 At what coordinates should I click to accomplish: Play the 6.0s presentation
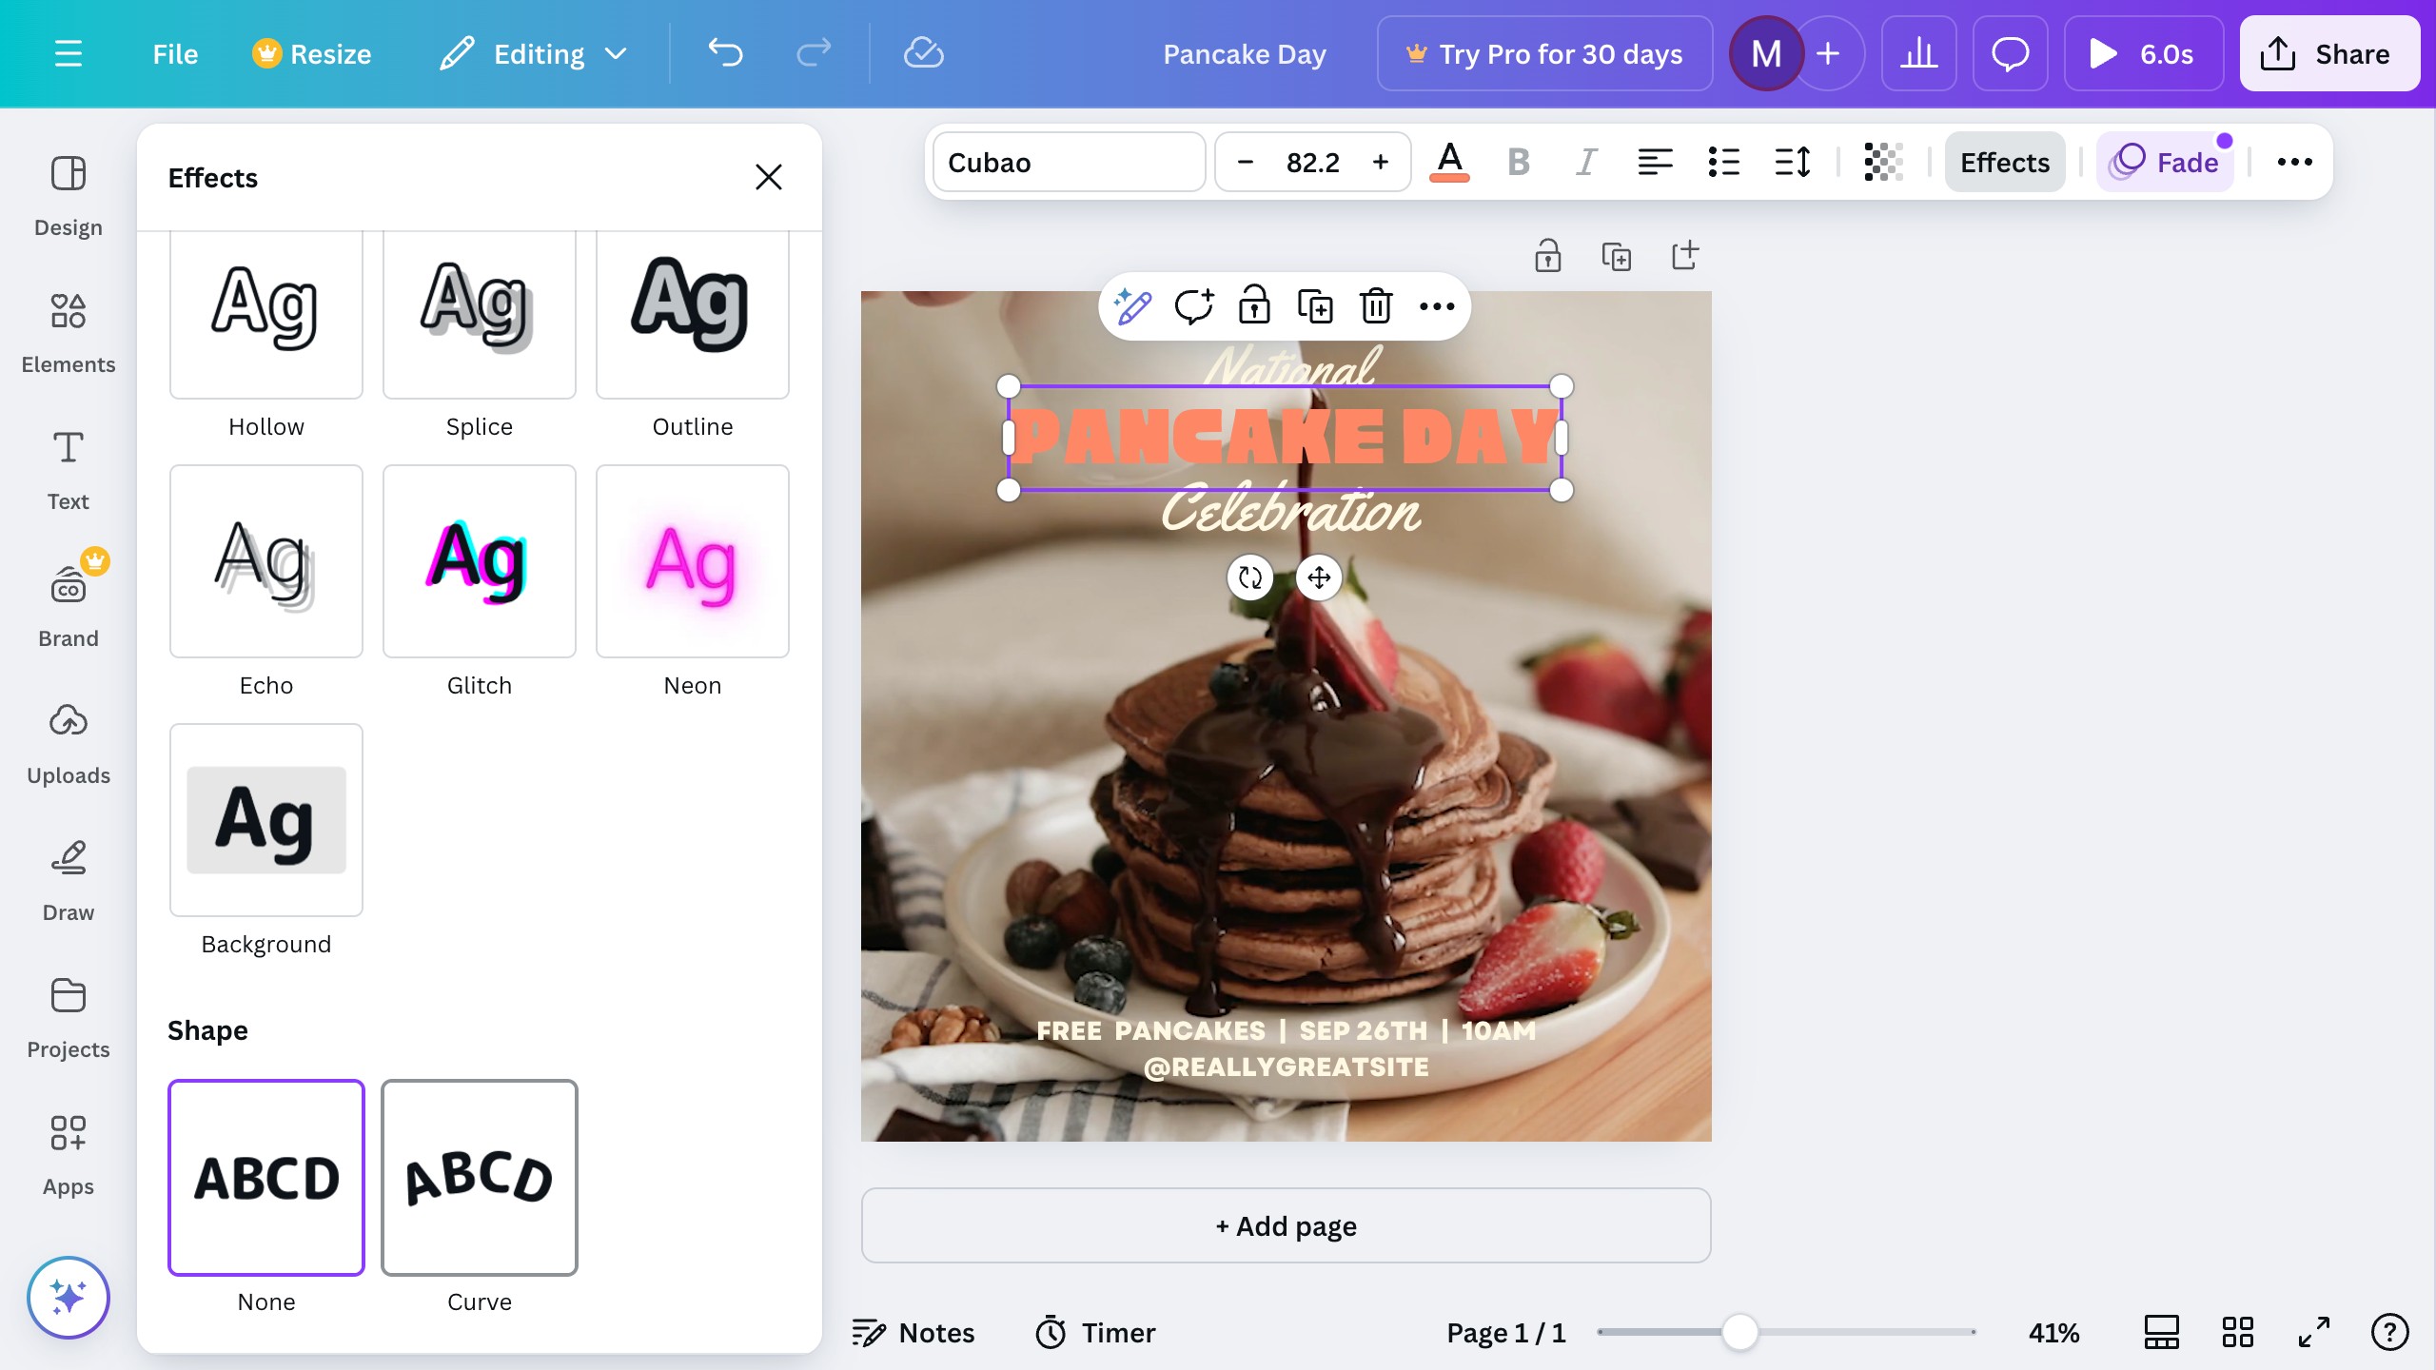click(x=2143, y=54)
